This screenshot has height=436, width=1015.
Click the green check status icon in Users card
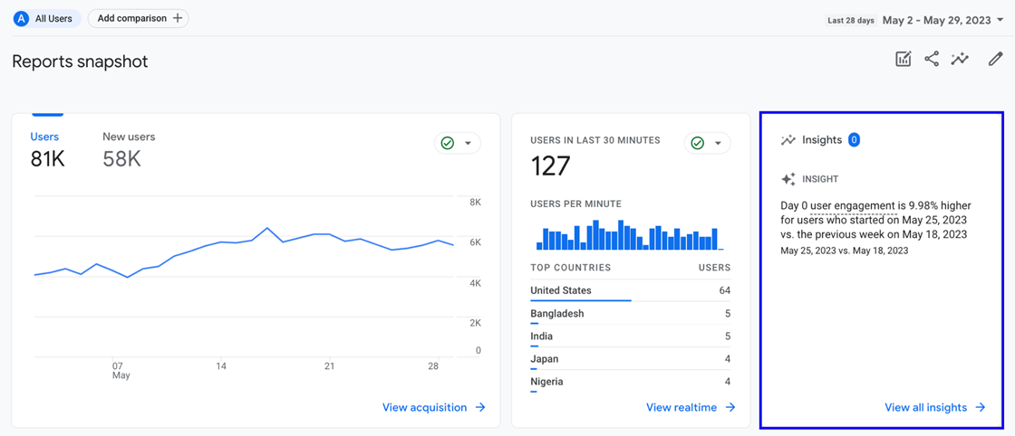click(448, 143)
